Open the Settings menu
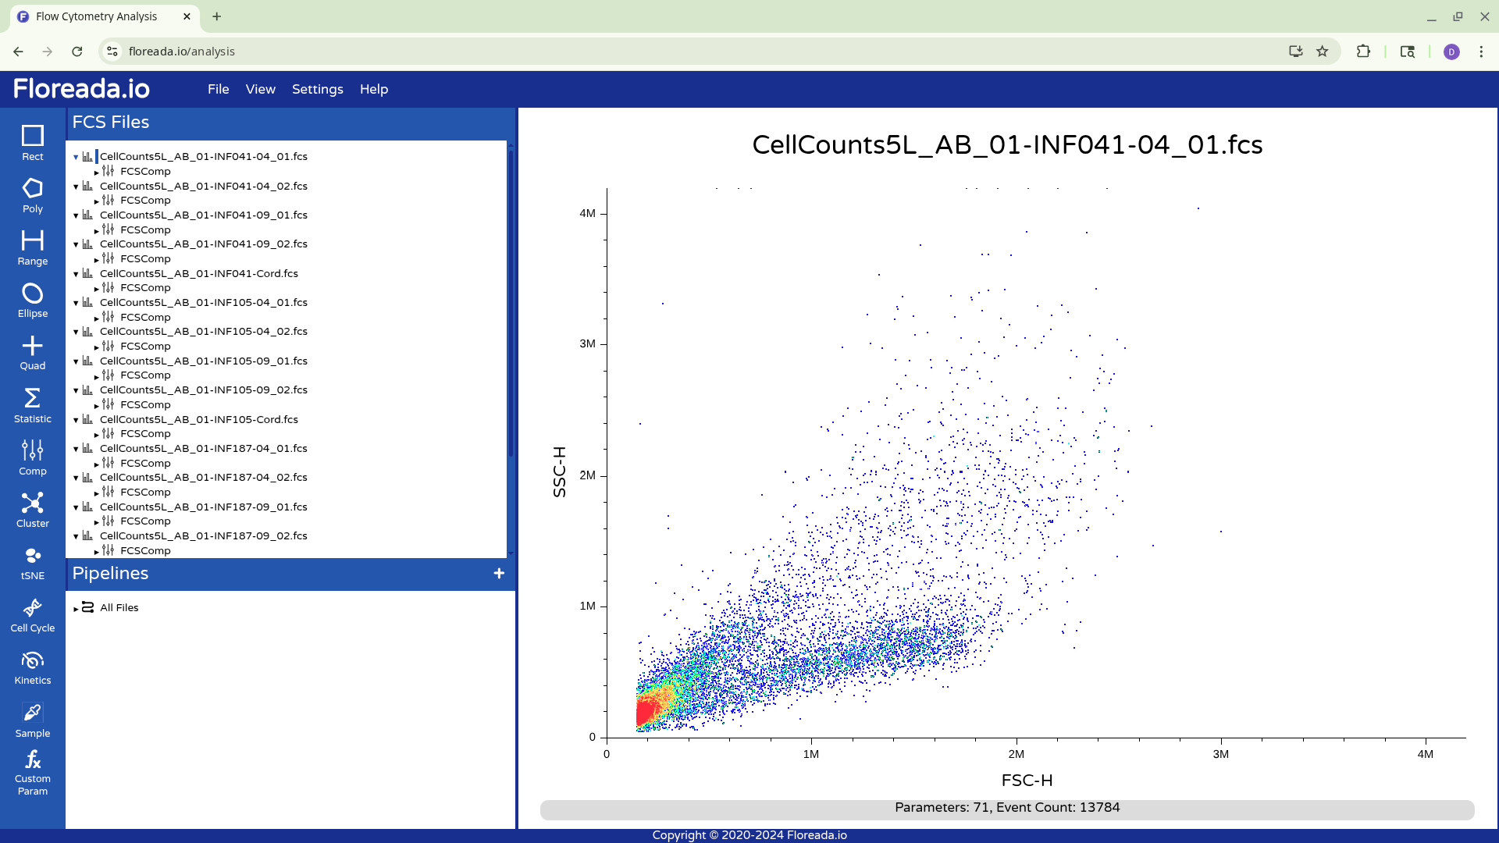Image resolution: width=1499 pixels, height=843 pixels. [x=317, y=89]
